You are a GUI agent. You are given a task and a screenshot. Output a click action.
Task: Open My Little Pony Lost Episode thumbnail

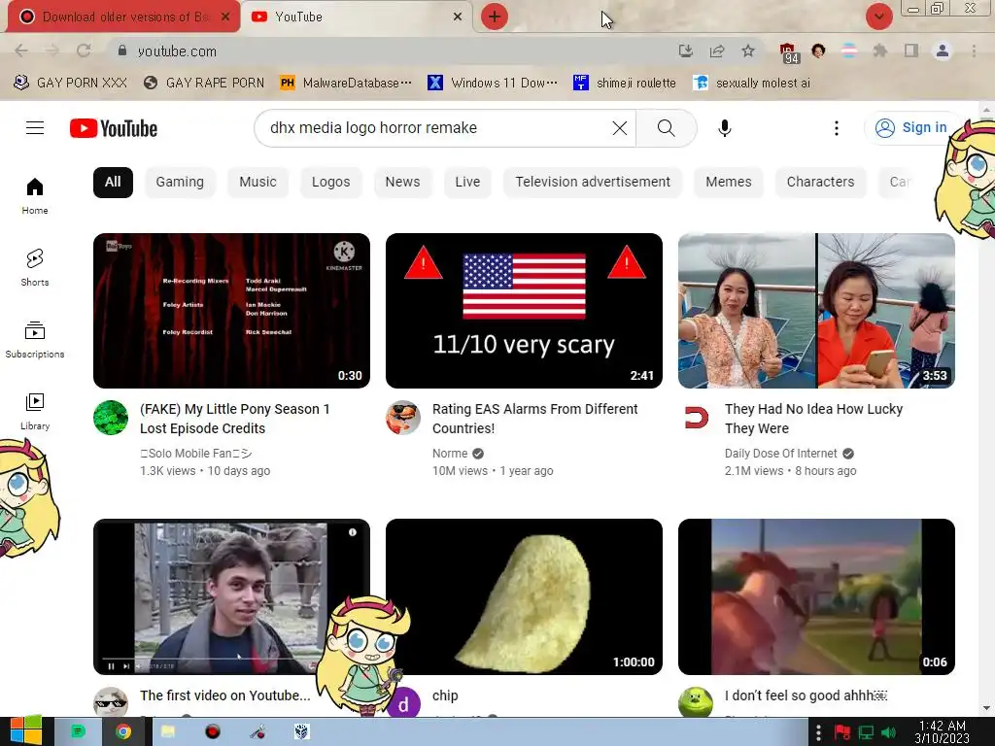[x=231, y=311]
